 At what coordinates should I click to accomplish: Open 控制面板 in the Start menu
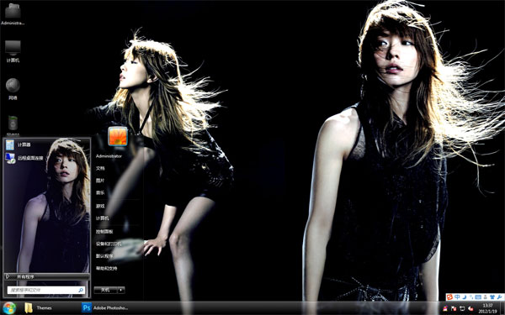[104, 232]
